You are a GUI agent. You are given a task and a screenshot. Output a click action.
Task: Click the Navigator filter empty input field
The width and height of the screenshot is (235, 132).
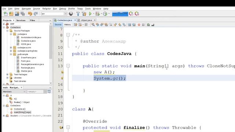pos(35,92)
